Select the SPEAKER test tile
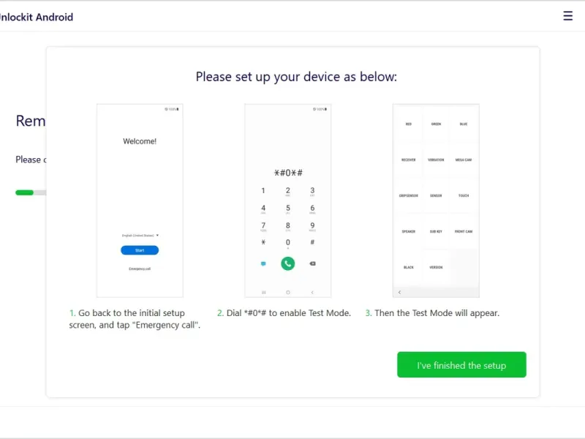 tap(408, 231)
